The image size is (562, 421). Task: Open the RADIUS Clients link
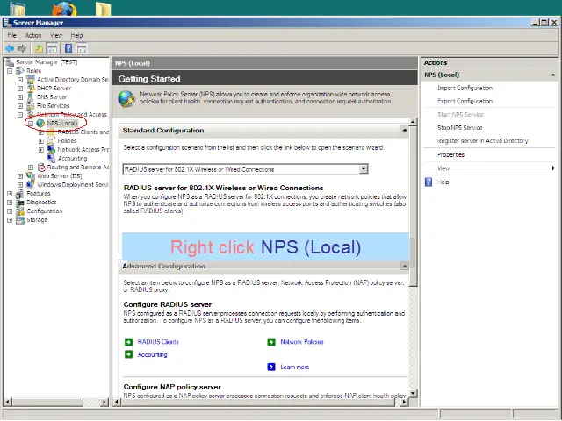158,342
